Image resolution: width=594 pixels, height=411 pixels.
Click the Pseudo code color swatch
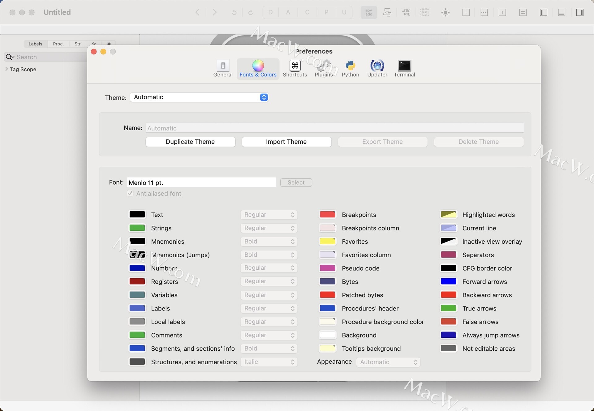pos(327,268)
